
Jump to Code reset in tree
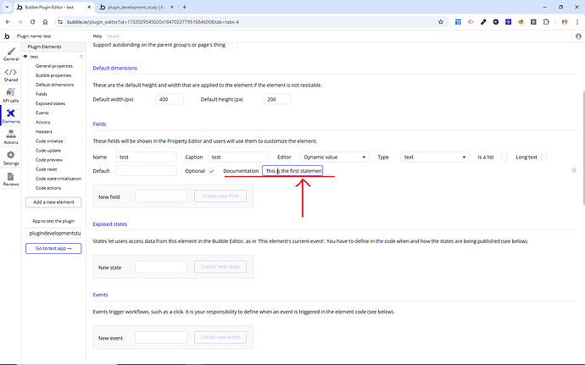click(x=47, y=169)
